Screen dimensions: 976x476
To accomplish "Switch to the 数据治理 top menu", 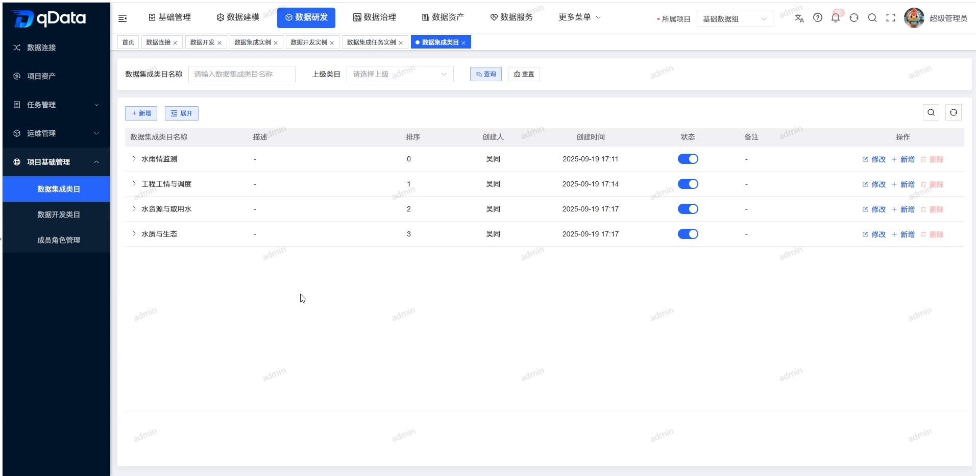I will coord(375,17).
